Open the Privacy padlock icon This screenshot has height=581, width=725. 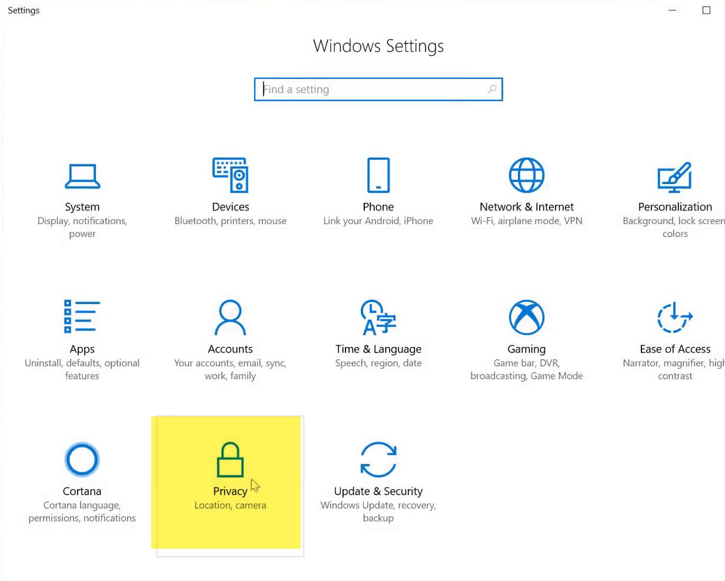[x=230, y=459]
